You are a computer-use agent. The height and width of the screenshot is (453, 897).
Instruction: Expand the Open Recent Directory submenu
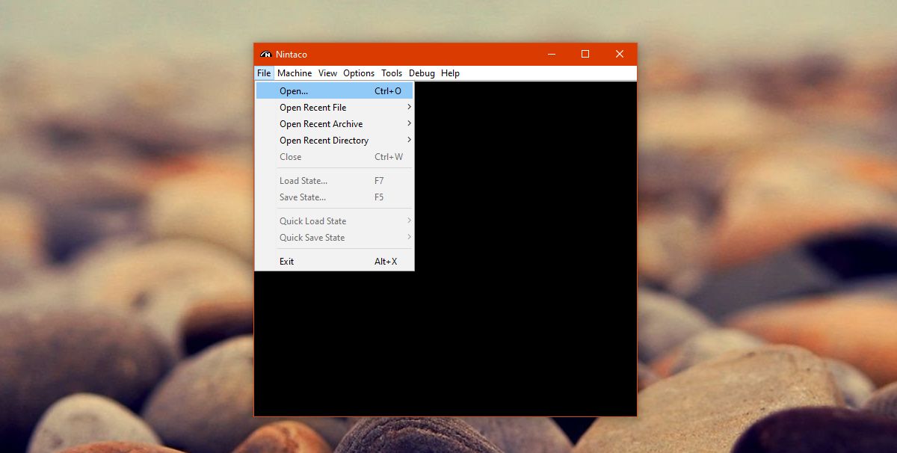334,141
